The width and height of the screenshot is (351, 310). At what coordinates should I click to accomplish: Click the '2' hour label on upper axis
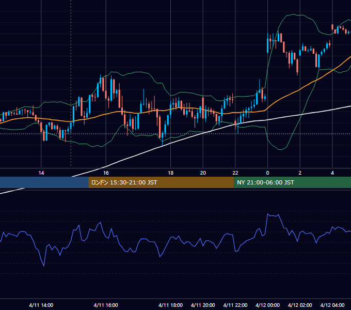coord(300,173)
